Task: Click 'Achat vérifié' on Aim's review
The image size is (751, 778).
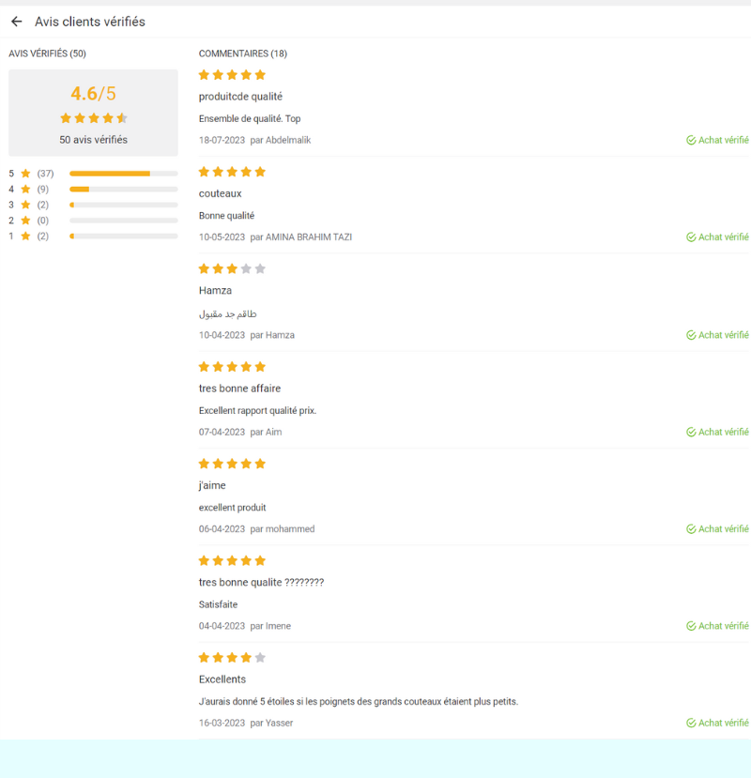Action: [723, 432]
